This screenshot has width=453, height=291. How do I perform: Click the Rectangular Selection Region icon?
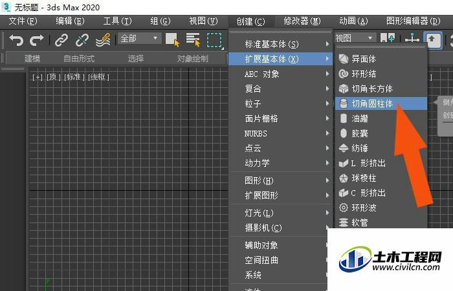pos(214,40)
